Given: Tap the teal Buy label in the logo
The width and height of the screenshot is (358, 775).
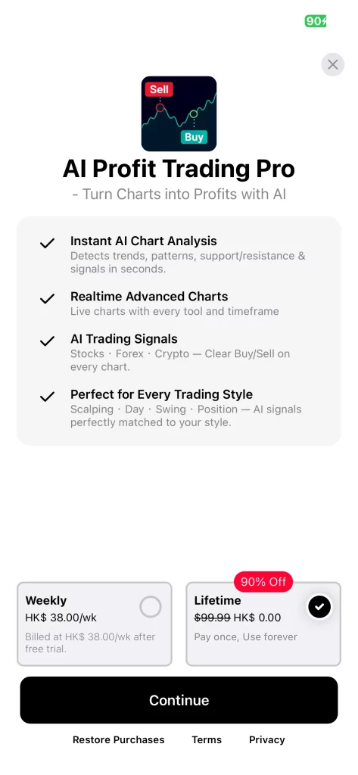Looking at the screenshot, I should (194, 137).
